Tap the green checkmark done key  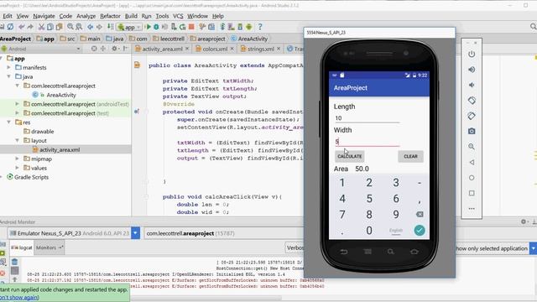pos(420,230)
